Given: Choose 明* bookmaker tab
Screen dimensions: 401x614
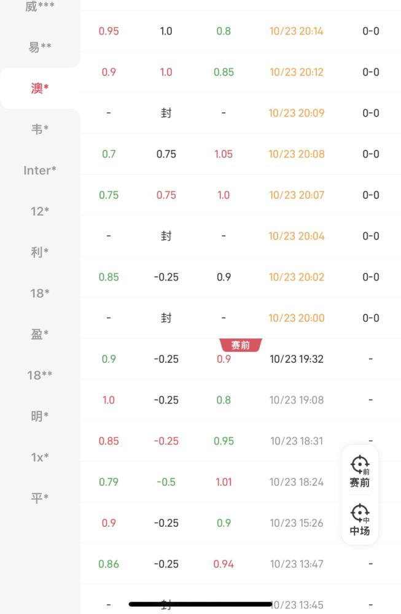Looking at the screenshot, I should pyautogui.click(x=40, y=416).
